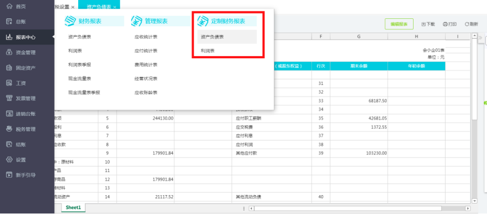
Task: Click the 应付利润 cell
Action: (272, 144)
